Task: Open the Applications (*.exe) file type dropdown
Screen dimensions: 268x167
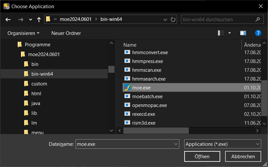Action: pos(223,144)
